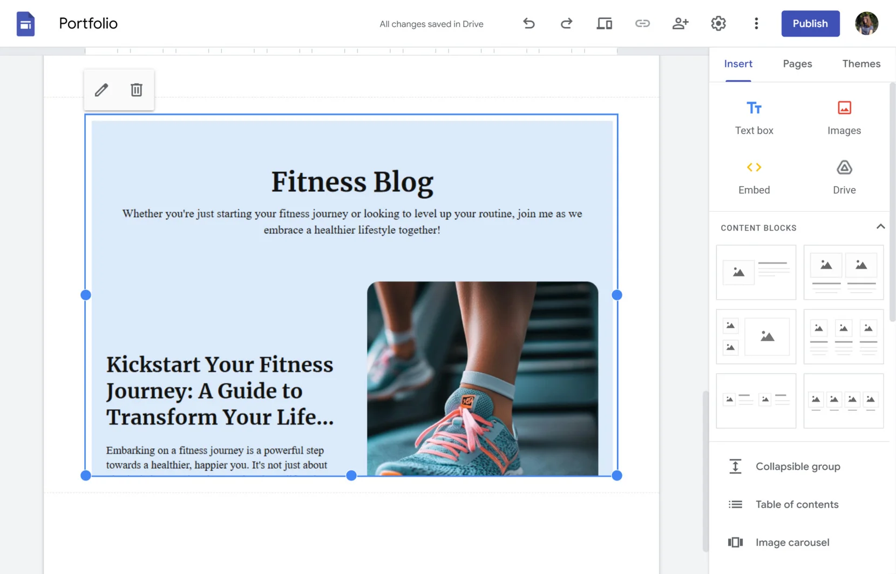Publish the Portfolio site

pos(810,23)
